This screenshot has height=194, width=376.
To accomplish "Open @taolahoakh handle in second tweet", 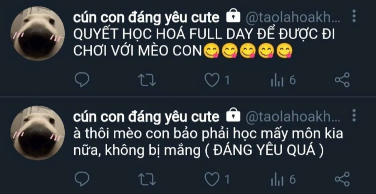I will 293,117.
